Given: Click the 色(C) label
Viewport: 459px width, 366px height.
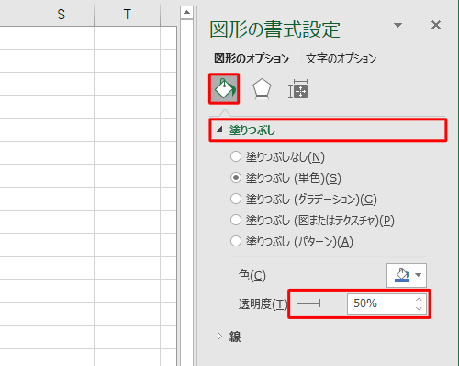Looking at the screenshot, I should tap(252, 275).
